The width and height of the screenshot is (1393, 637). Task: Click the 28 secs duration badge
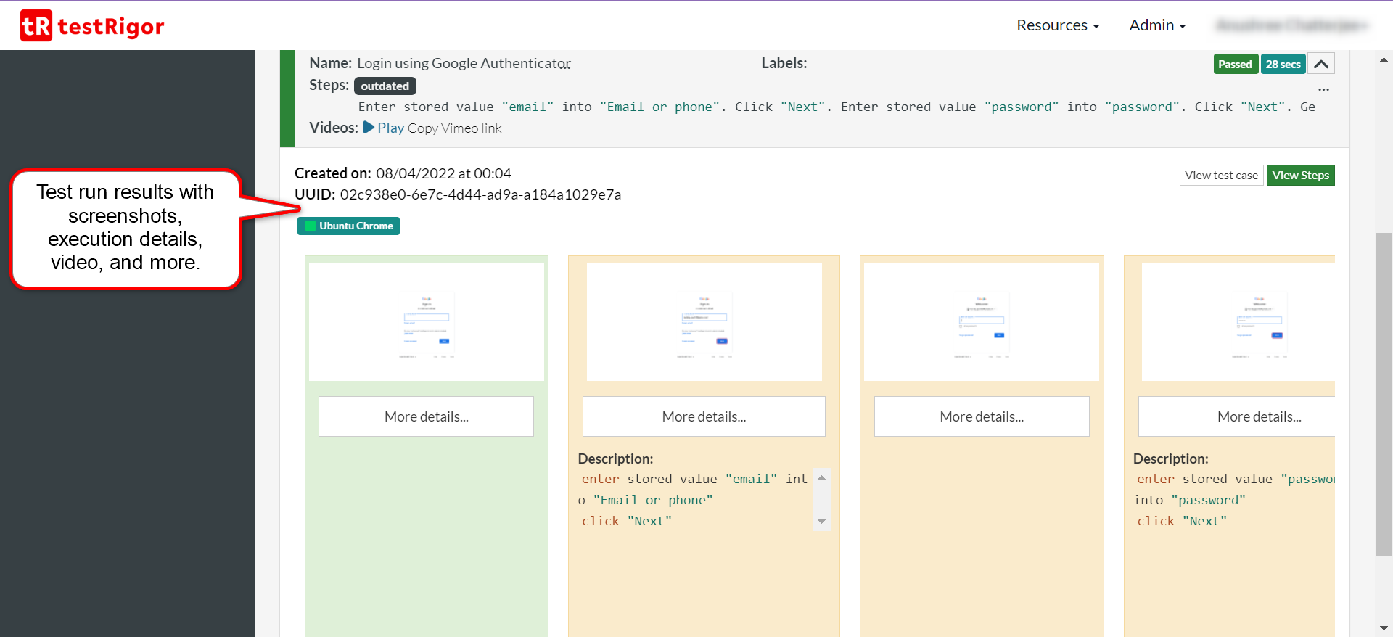[x=1282, y=65]
